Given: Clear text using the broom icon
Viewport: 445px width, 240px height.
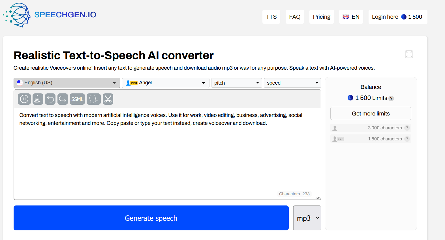Looking at the screenshot, I should [38, 99].
